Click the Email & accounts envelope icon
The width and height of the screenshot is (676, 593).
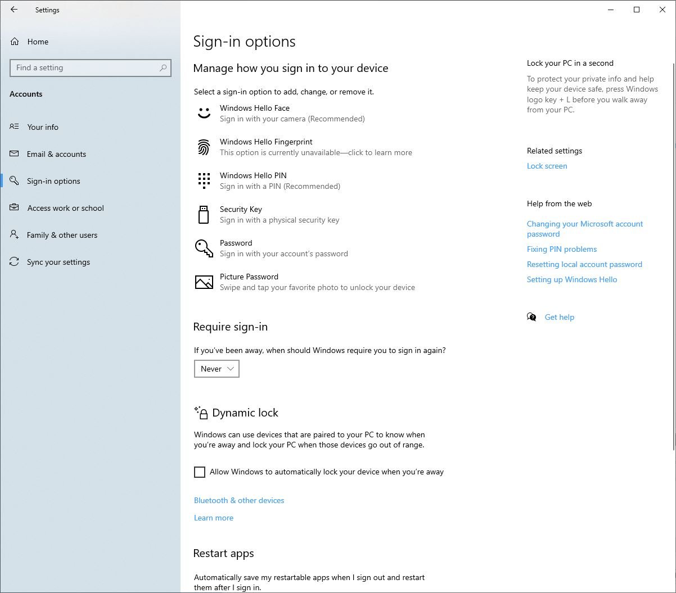click(x=15, y=154)
